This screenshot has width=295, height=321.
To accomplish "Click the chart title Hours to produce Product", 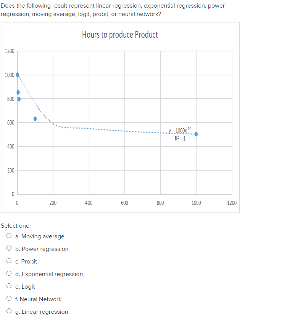I will pyautogui.click(x=120, y=34).
